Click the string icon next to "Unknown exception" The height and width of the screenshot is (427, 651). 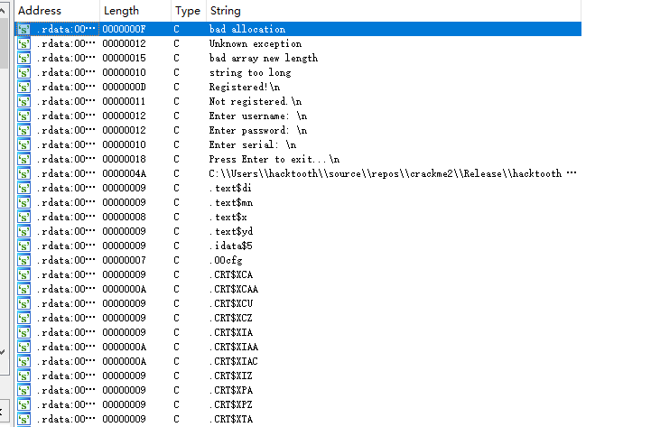(x=24, y=44)
